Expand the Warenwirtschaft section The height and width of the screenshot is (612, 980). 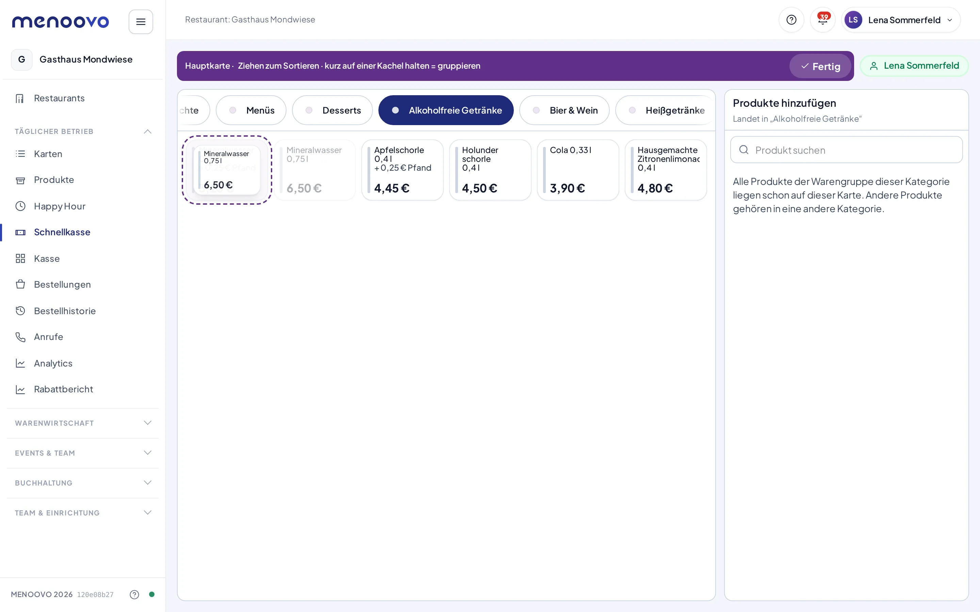coord(83,423)
